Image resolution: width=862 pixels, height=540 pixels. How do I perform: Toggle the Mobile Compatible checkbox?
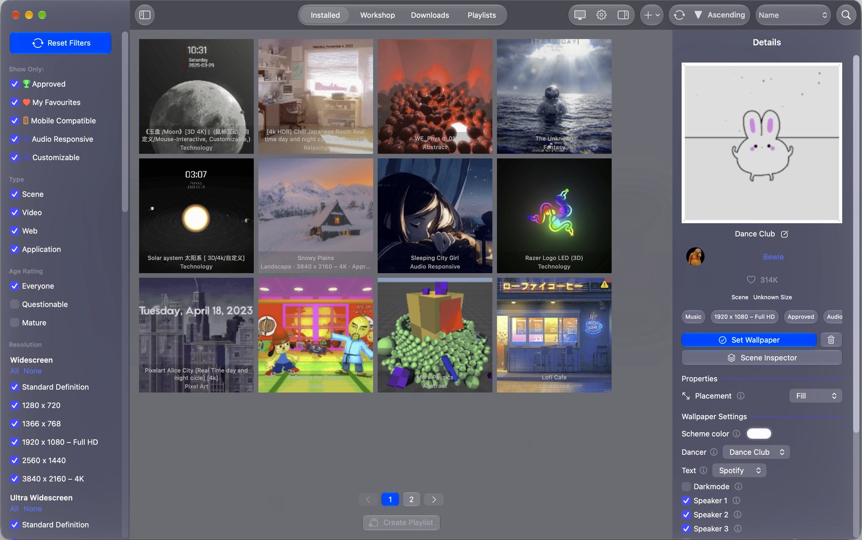point(15,121)
